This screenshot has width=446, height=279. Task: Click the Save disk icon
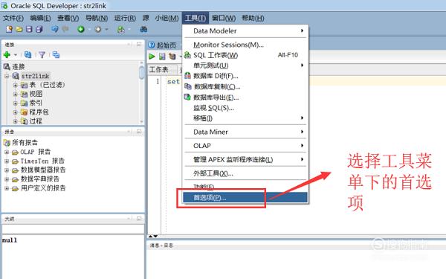(29, 29)
